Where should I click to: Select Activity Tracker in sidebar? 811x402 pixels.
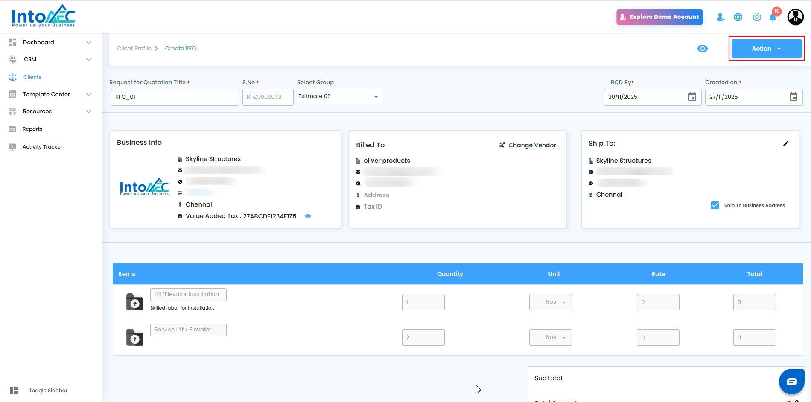click(x=42, y=147)
